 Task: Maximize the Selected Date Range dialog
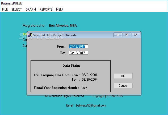click(x=127, y=35)
